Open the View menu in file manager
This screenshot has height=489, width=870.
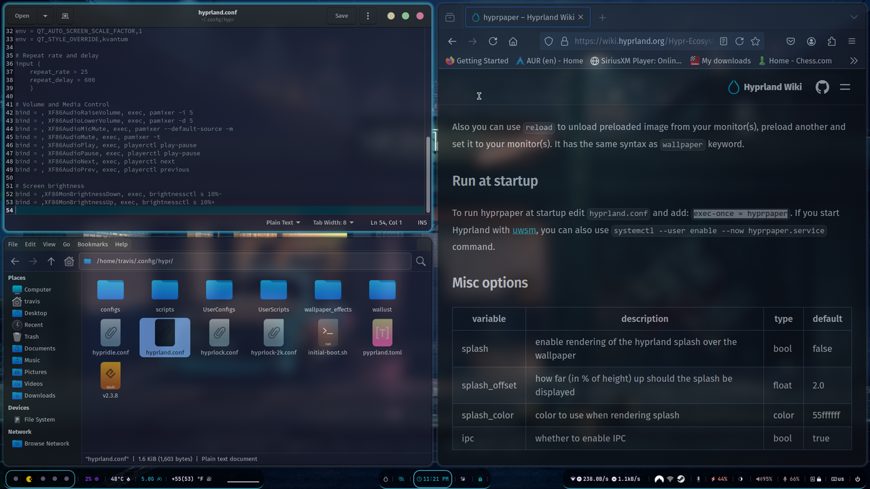point(49,244)
